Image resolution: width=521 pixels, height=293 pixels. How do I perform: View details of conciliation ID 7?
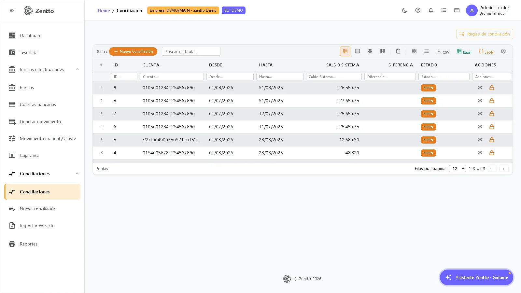coord(480,114)
